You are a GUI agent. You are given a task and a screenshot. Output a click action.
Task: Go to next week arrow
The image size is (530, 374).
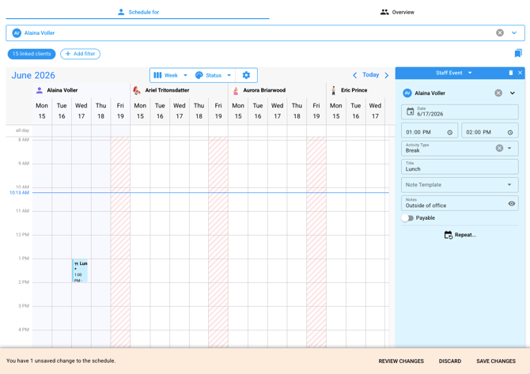point(387,75)
